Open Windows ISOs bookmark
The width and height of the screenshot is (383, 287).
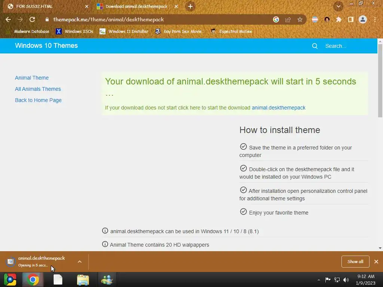pos(75,31)
